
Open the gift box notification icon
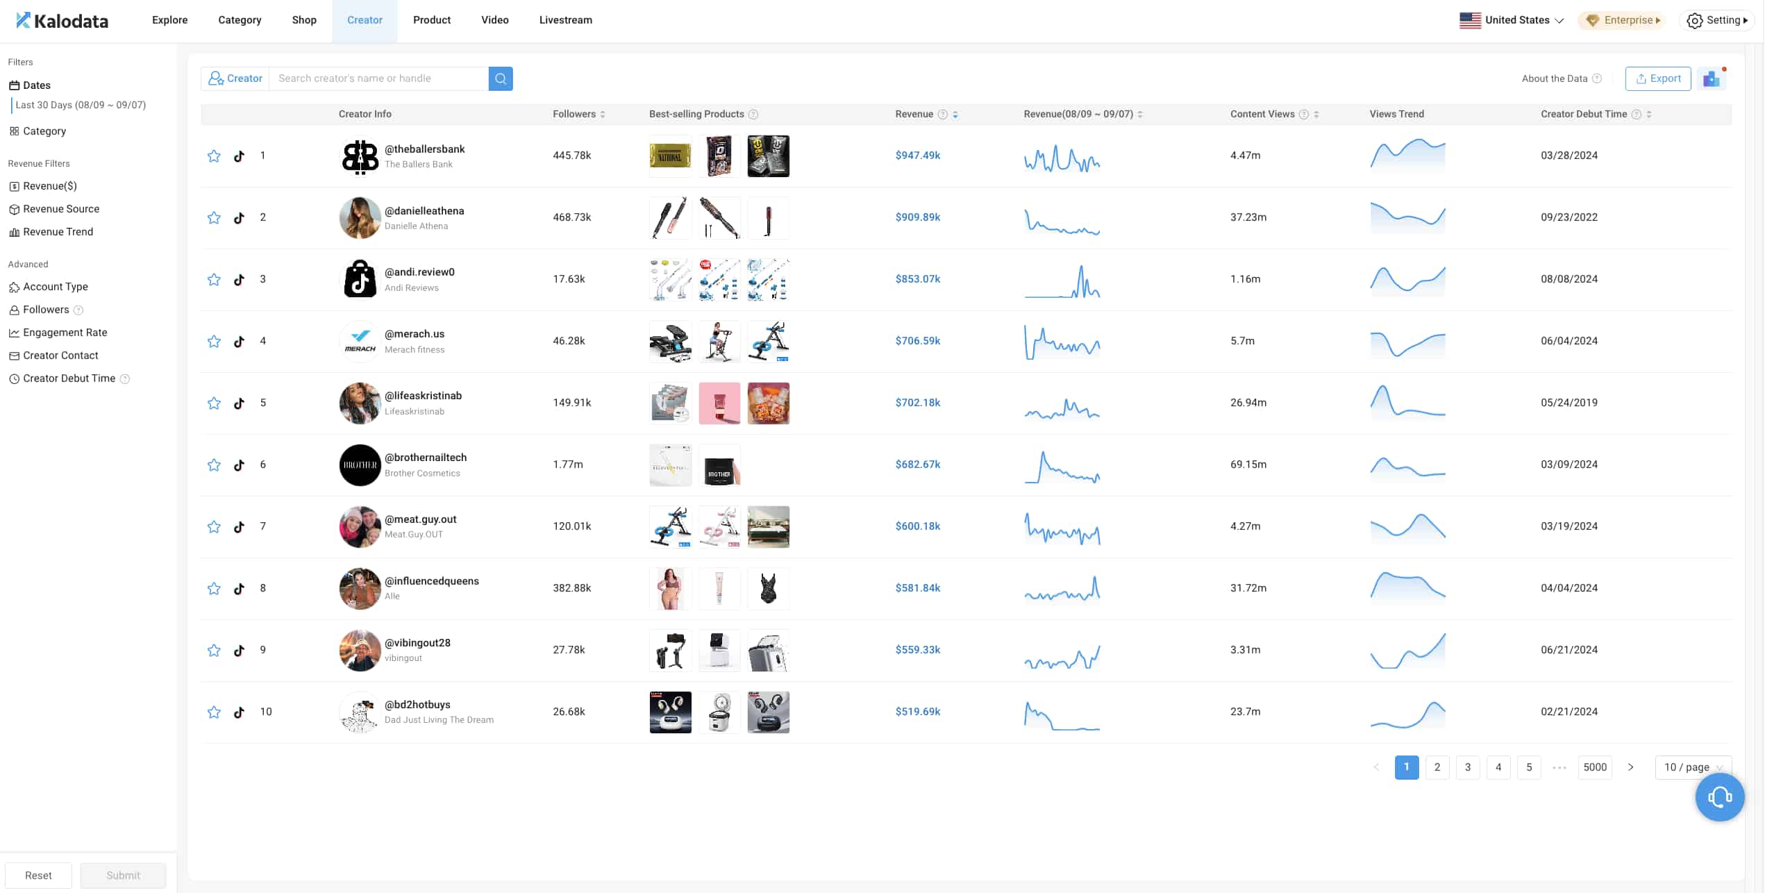coord(1712,78)
